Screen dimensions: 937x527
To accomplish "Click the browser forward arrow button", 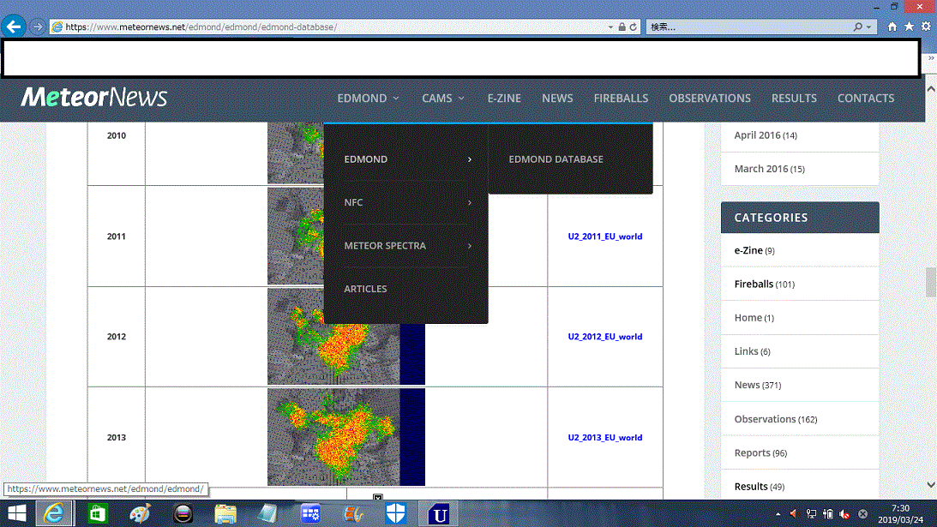I will (37, 27).
